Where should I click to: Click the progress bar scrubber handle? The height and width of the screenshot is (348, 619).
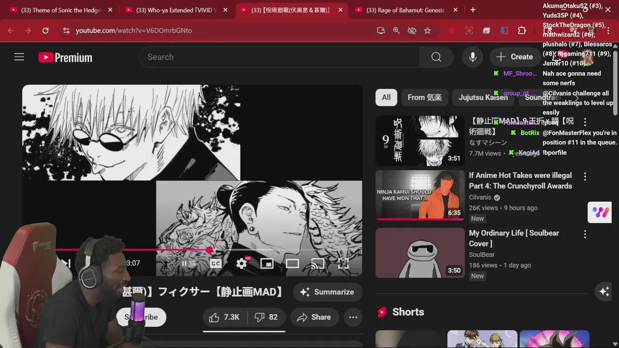[209, 250]
